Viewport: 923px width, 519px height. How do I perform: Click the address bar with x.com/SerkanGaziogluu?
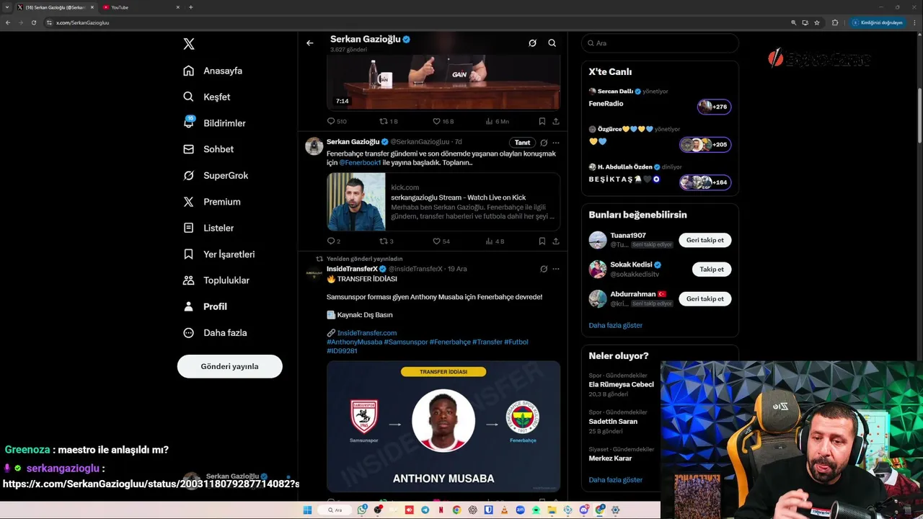[415, 22]
